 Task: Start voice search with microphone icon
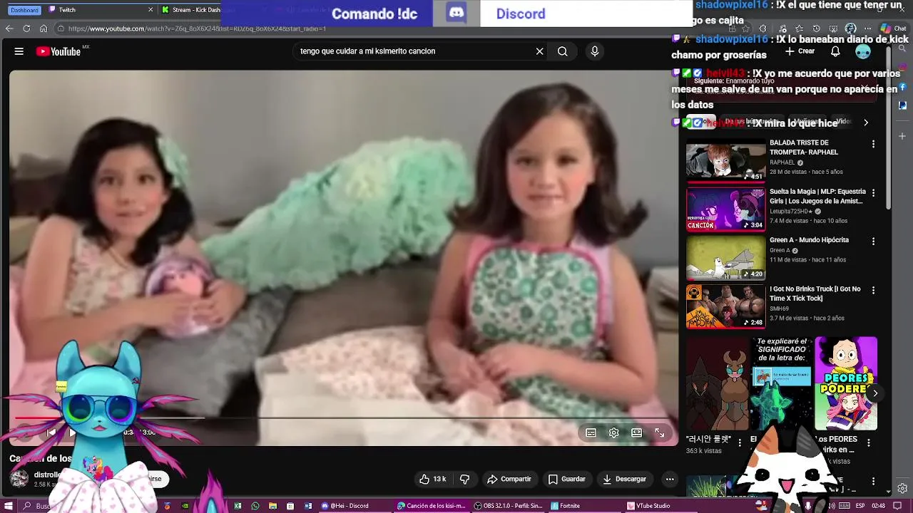pyautogui.click(x=594, y=51)
